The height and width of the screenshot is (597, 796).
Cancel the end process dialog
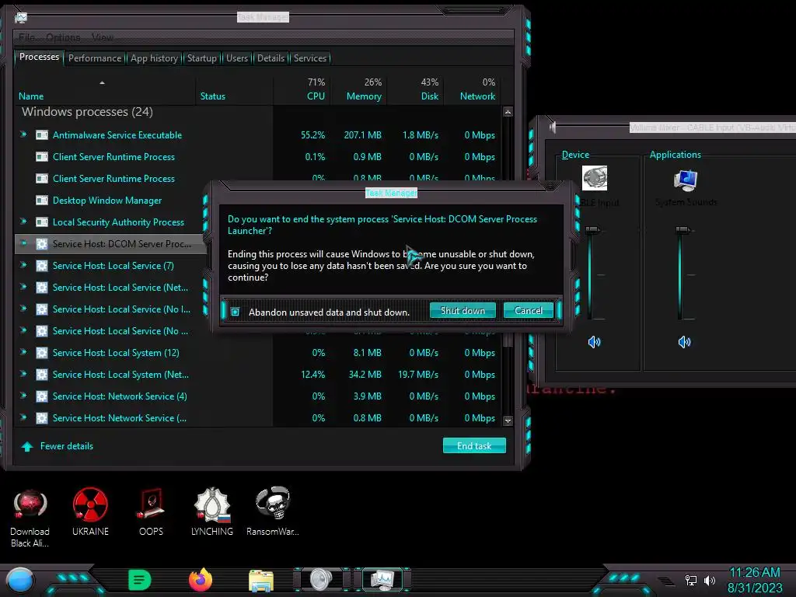point(529,311)
